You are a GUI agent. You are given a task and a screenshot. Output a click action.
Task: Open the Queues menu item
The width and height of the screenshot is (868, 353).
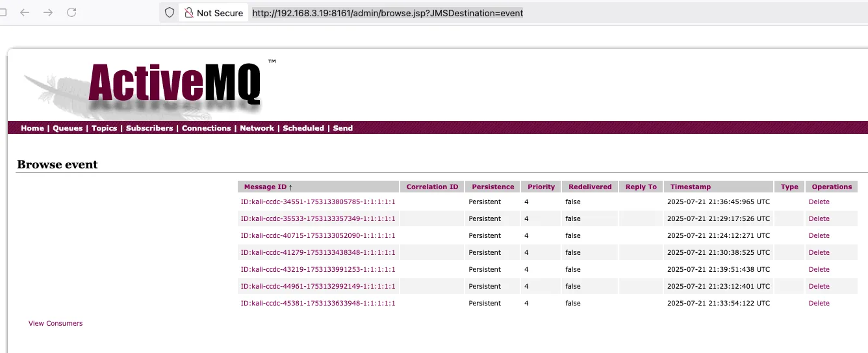point(68,128)
